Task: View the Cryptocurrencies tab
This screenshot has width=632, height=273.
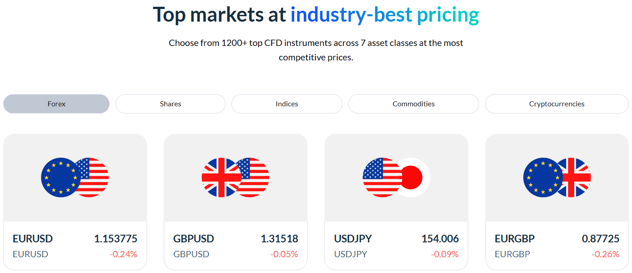Action: click(557, 104)
